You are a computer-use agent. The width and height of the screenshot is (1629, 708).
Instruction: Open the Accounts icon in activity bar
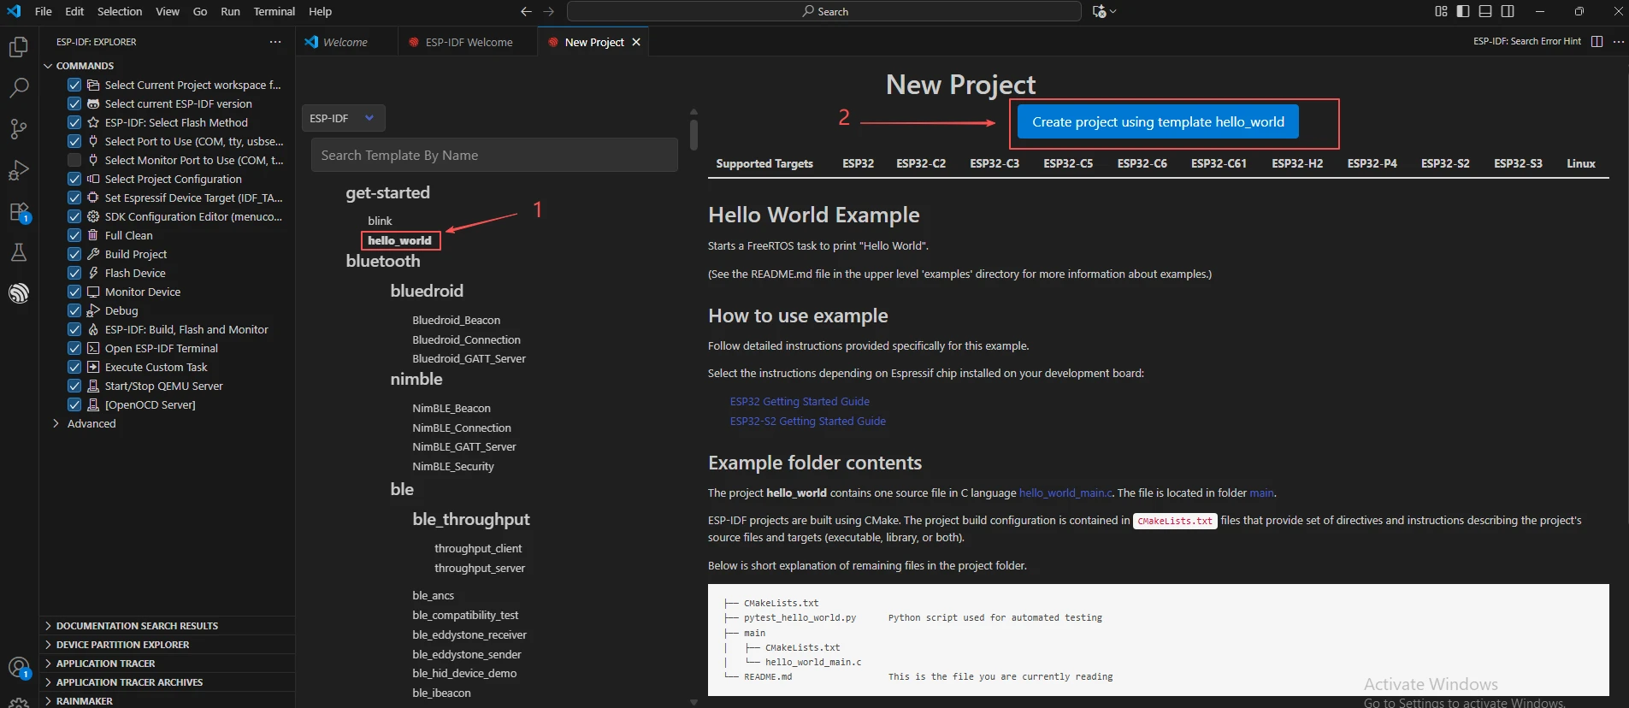click(18, 668)
